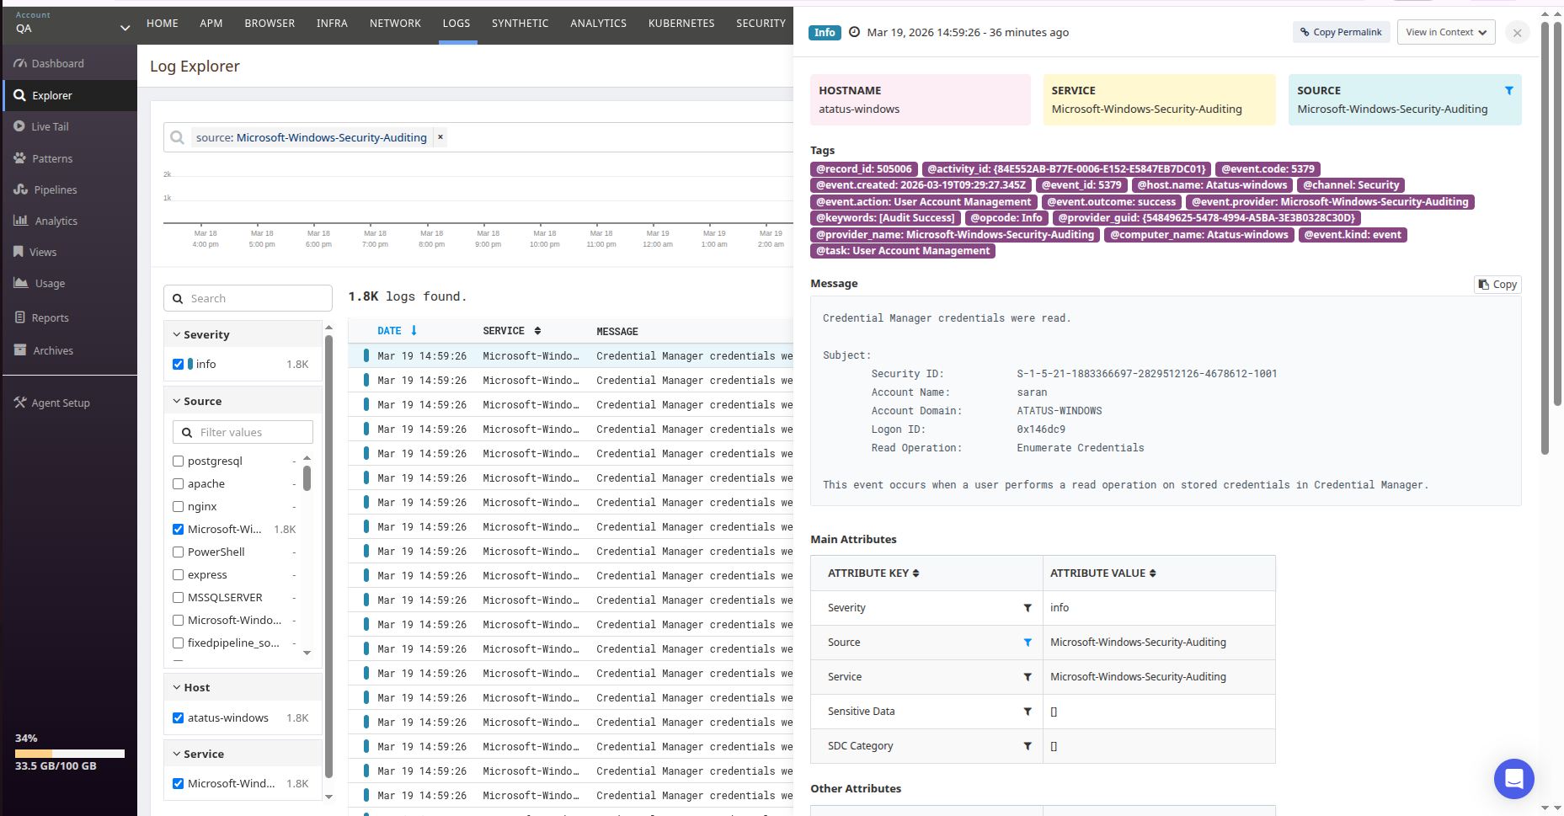Click the Copy Permalink button
Image resolution: width=1564 pixels, height=816 pixels.
(x=1341, y=32)
